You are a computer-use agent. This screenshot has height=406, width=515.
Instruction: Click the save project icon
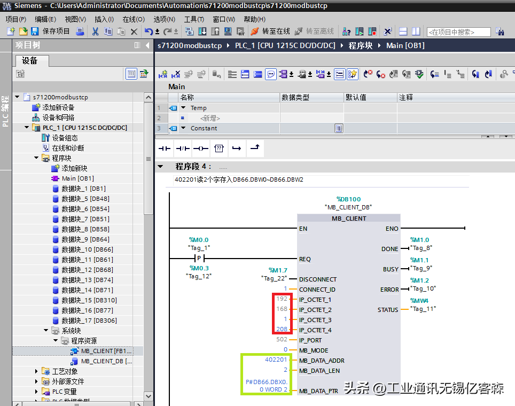pyautogui.click(x=34, y=32)
